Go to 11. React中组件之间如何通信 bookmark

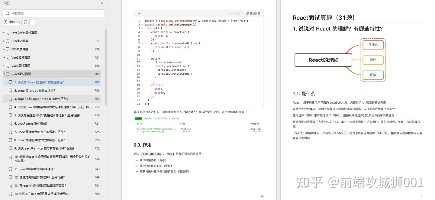35,169
